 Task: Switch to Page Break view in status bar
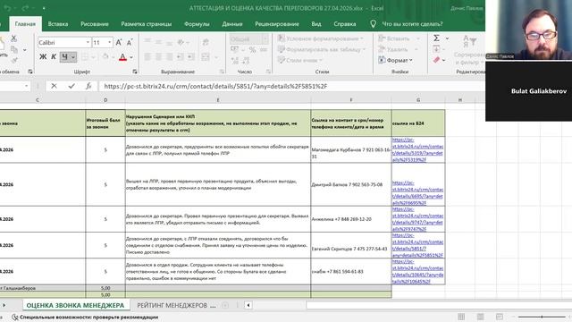click(x=500, y=317)
